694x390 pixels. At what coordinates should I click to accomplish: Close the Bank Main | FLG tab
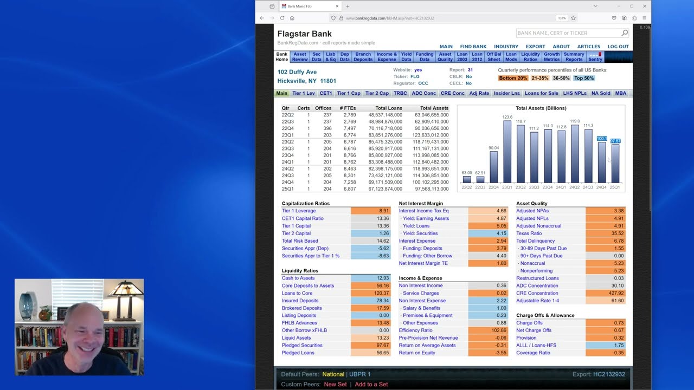pos(337,6)
